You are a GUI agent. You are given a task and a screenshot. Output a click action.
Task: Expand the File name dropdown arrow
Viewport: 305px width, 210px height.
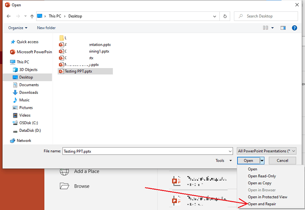(x=230, y=151)
